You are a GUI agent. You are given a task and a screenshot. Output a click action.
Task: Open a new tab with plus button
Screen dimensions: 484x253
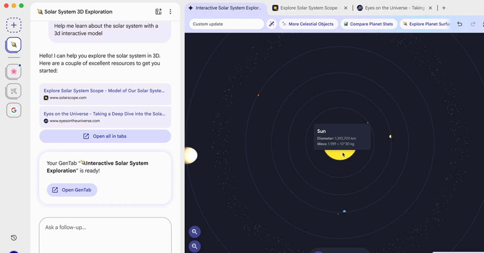(444, 8)
